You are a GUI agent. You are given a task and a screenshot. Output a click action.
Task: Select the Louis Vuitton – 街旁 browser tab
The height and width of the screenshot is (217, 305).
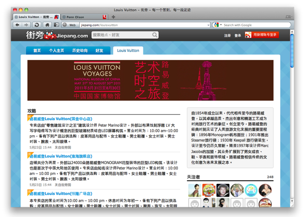(37, 17)
